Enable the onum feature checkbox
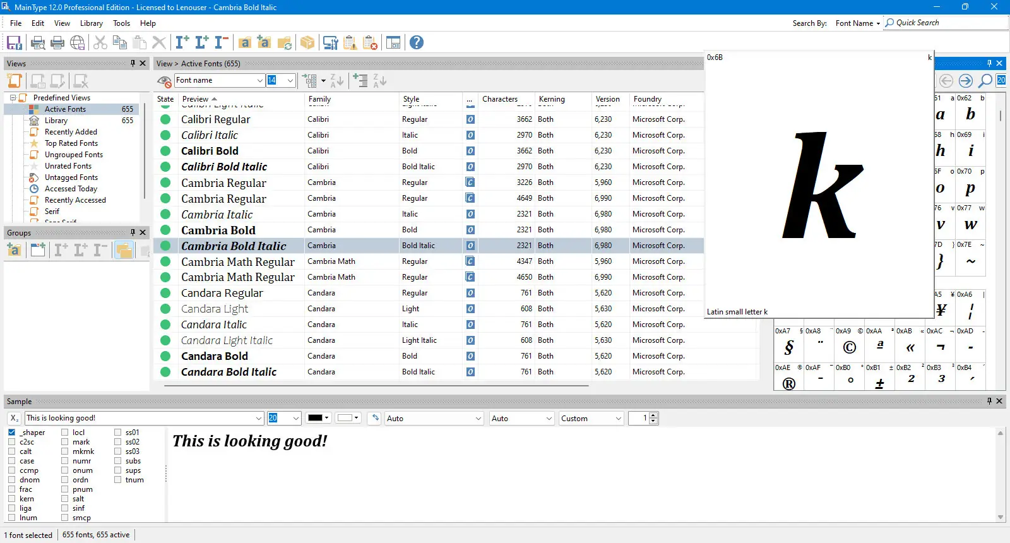Screen dimensions: 1010x543 coord(65,470)
